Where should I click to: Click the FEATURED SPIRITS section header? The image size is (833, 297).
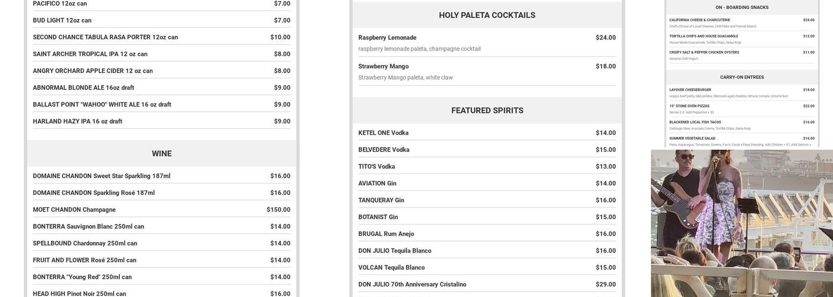(x=487, y=110)
